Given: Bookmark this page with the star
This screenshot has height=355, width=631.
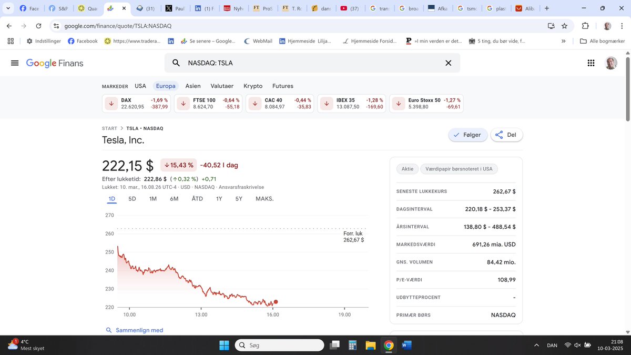Looking at the screenshot, I should pyautogui.click(x=564, y=26).
